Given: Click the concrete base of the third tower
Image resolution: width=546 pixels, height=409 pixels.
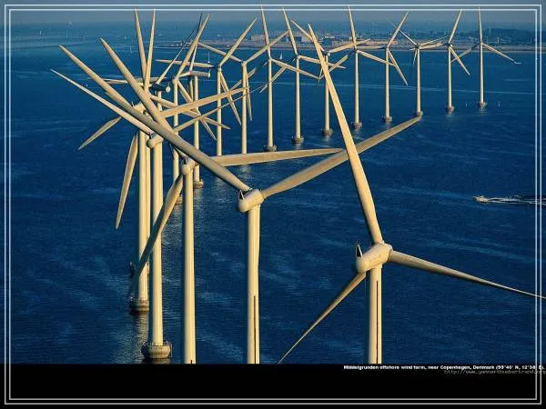Looking at the screenshot, I should [156, 349].
